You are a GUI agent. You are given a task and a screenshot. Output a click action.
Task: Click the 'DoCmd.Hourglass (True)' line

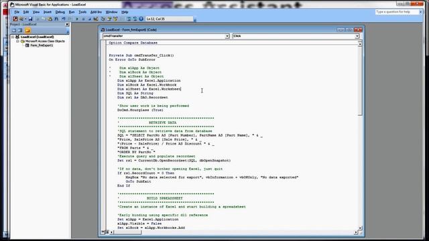[x=140, y=110]
